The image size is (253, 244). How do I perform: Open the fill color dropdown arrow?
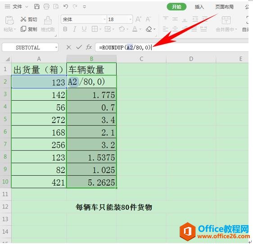[127, 29]
